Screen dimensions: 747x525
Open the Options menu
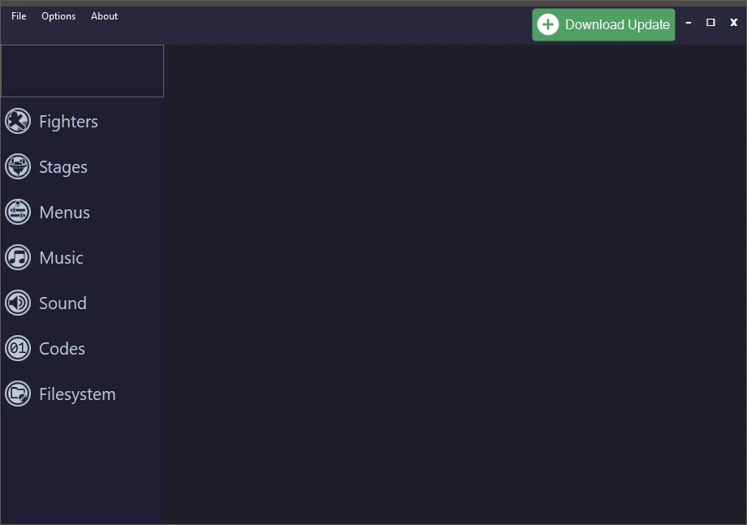[58, 15]
